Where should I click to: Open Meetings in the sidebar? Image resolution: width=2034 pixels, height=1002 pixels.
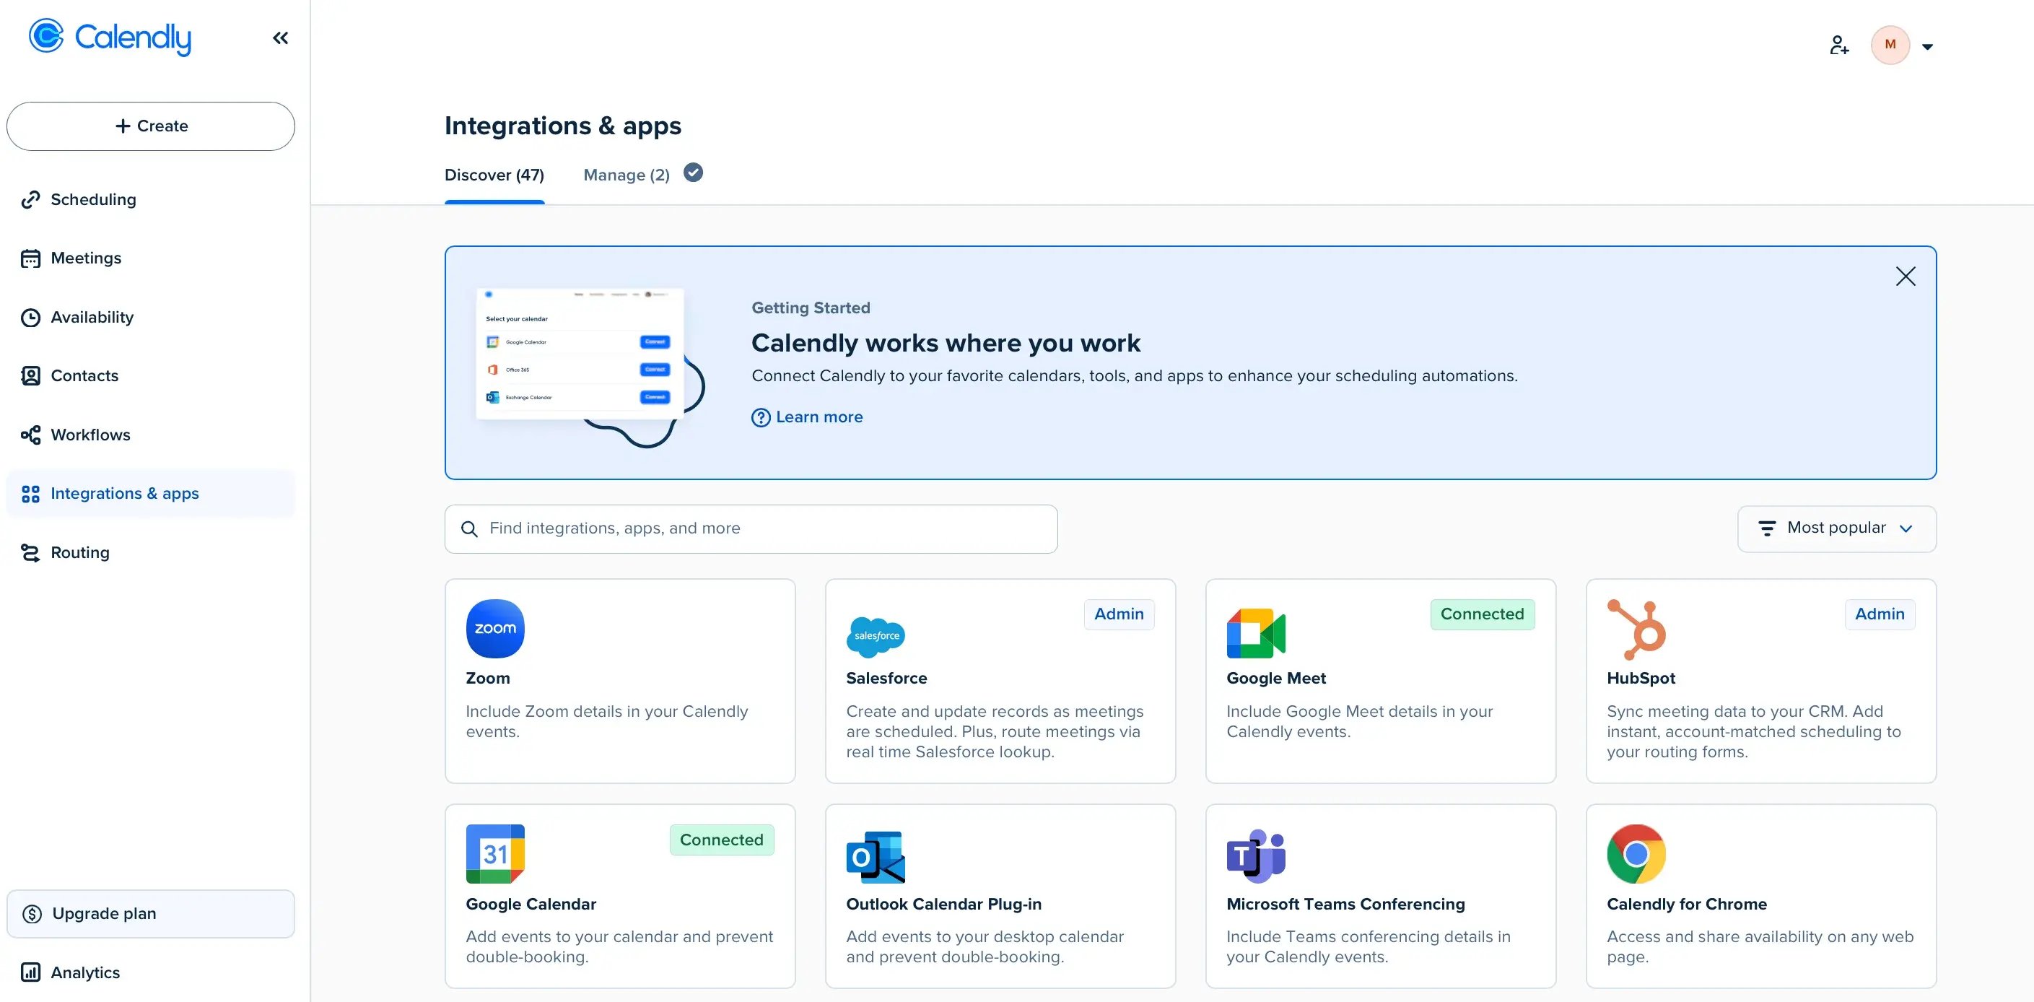151,258
